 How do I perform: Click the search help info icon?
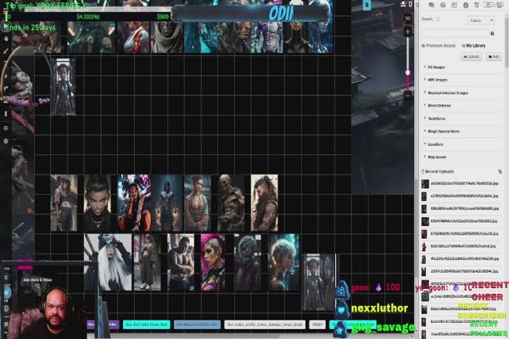(x=492, y=33)
